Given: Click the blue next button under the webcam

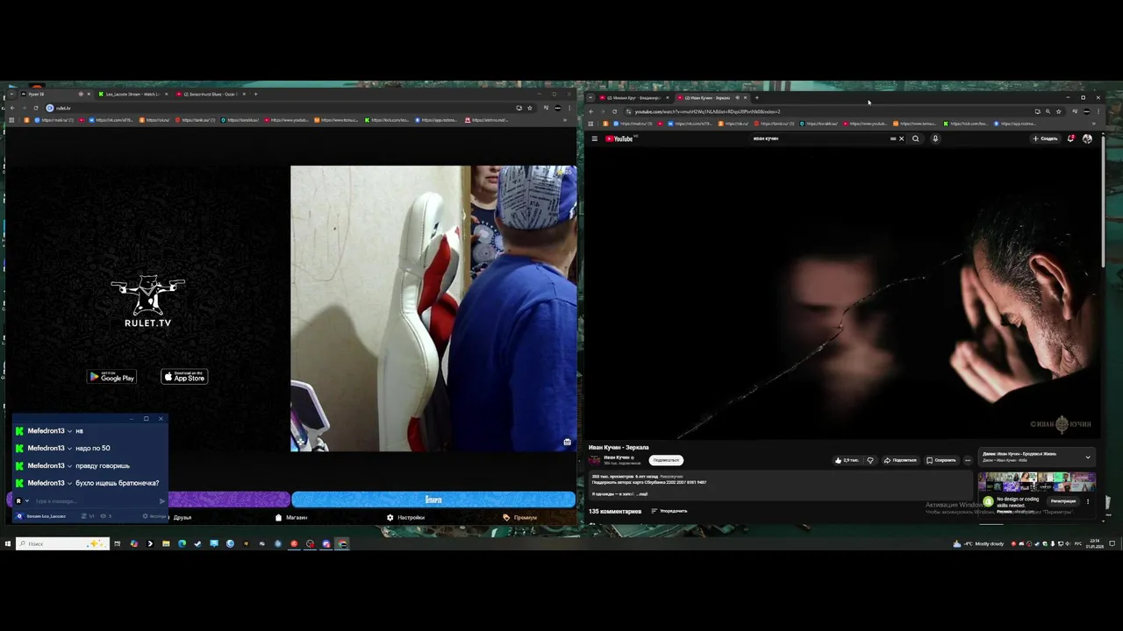Looking at the screenshot, I should [x=433, y=500].
